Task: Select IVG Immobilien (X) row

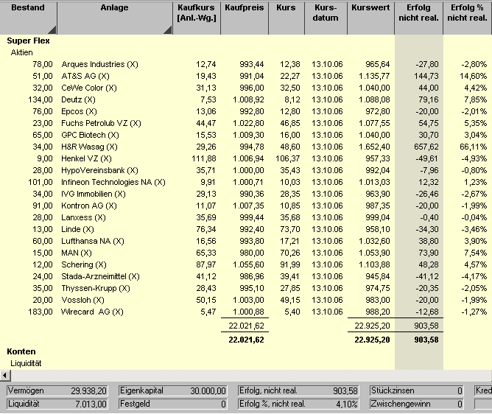Action: click(246, 194)
